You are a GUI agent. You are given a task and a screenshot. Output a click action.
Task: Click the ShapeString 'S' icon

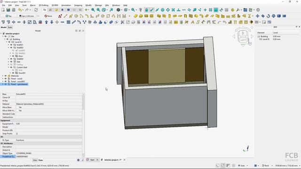pos(198,22)
